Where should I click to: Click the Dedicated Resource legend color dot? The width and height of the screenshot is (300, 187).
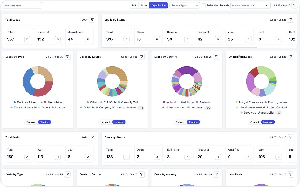tap(15, 102)
